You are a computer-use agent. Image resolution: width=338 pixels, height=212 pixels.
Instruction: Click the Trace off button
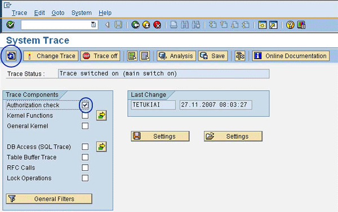[x=100, y=56]
